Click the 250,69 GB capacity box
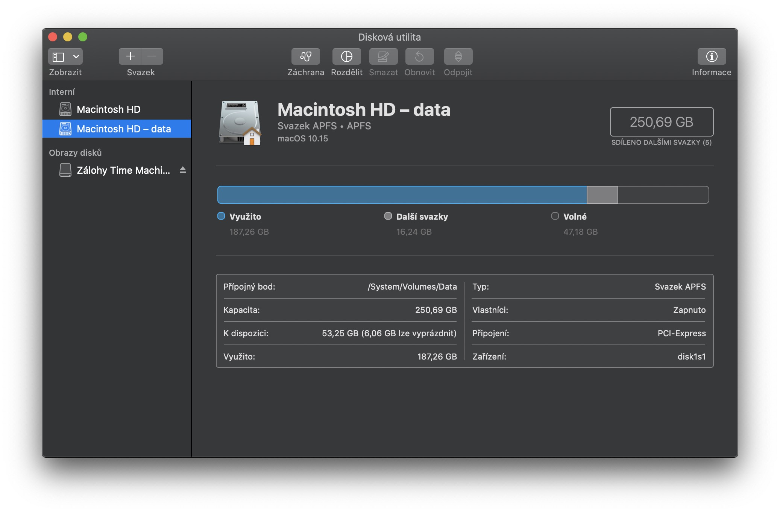Image resolution: width=780 pixels, height=513 pixels. click(661, 122)
